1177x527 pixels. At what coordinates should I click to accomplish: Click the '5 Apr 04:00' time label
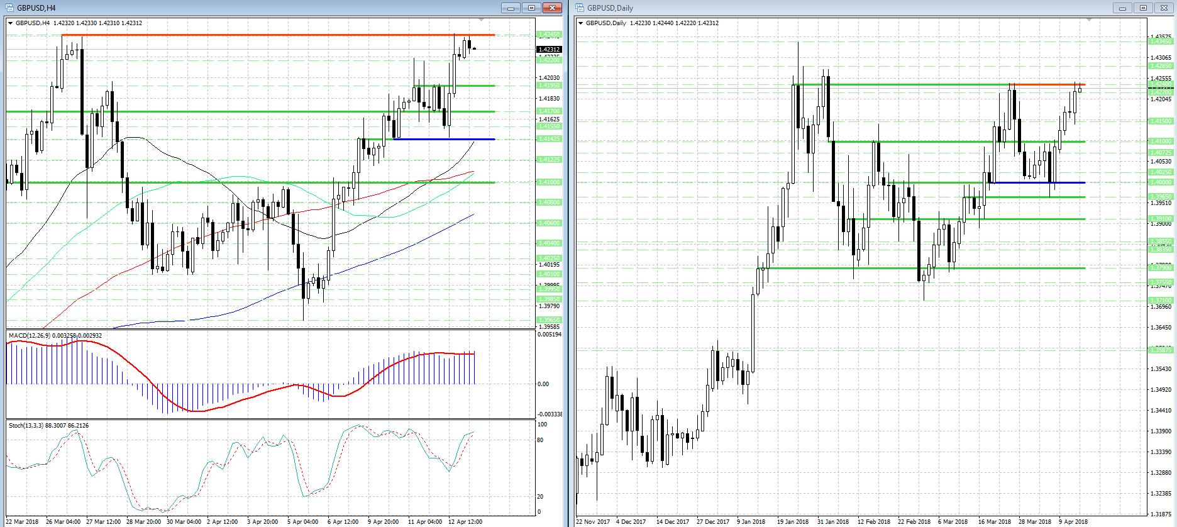coord(302,521)
